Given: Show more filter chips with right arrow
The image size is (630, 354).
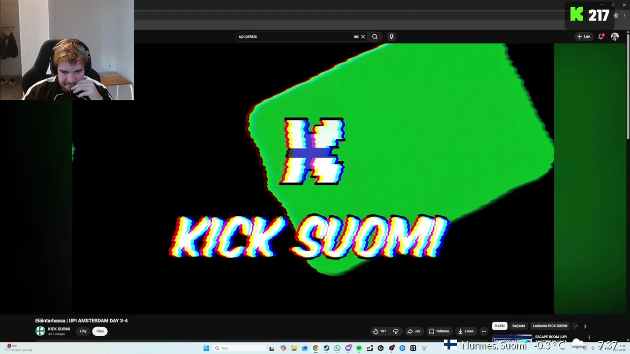Looking at the screenshot, I should pos(585,326).
